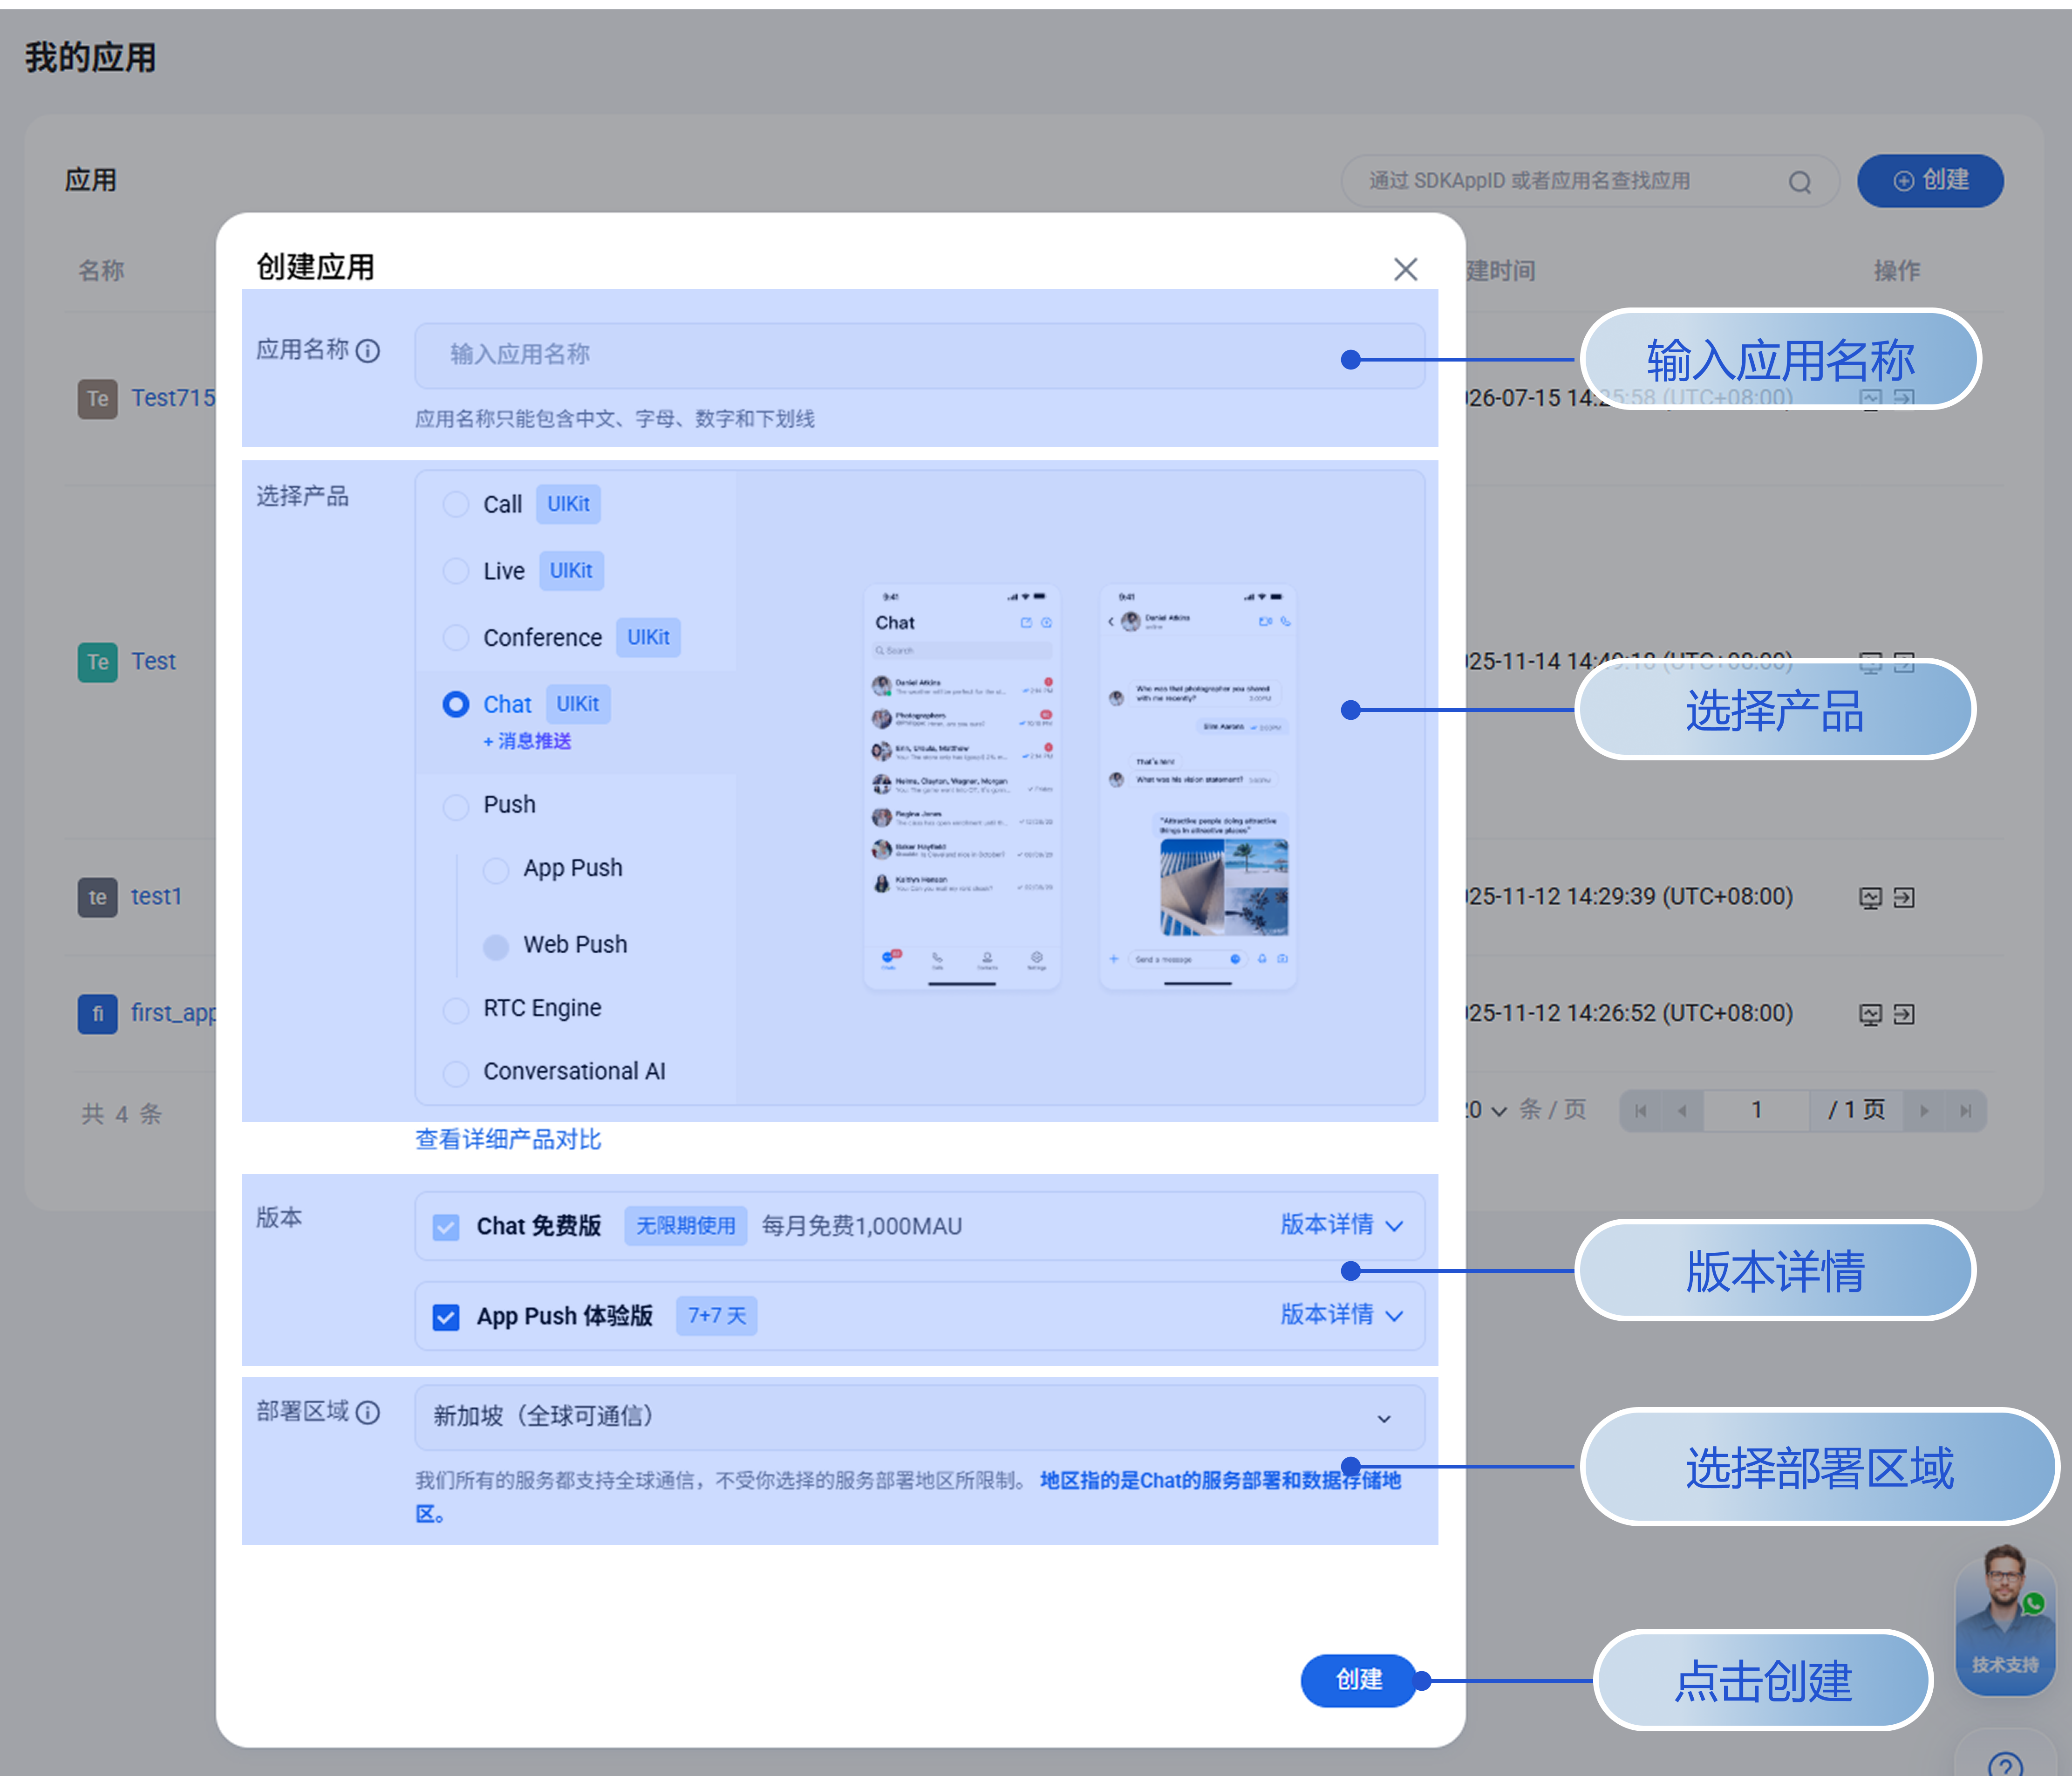The width and height of the screenshot is (2072, 1776).
Task: Go to the next page of apps
Action: point(1924,1111)
